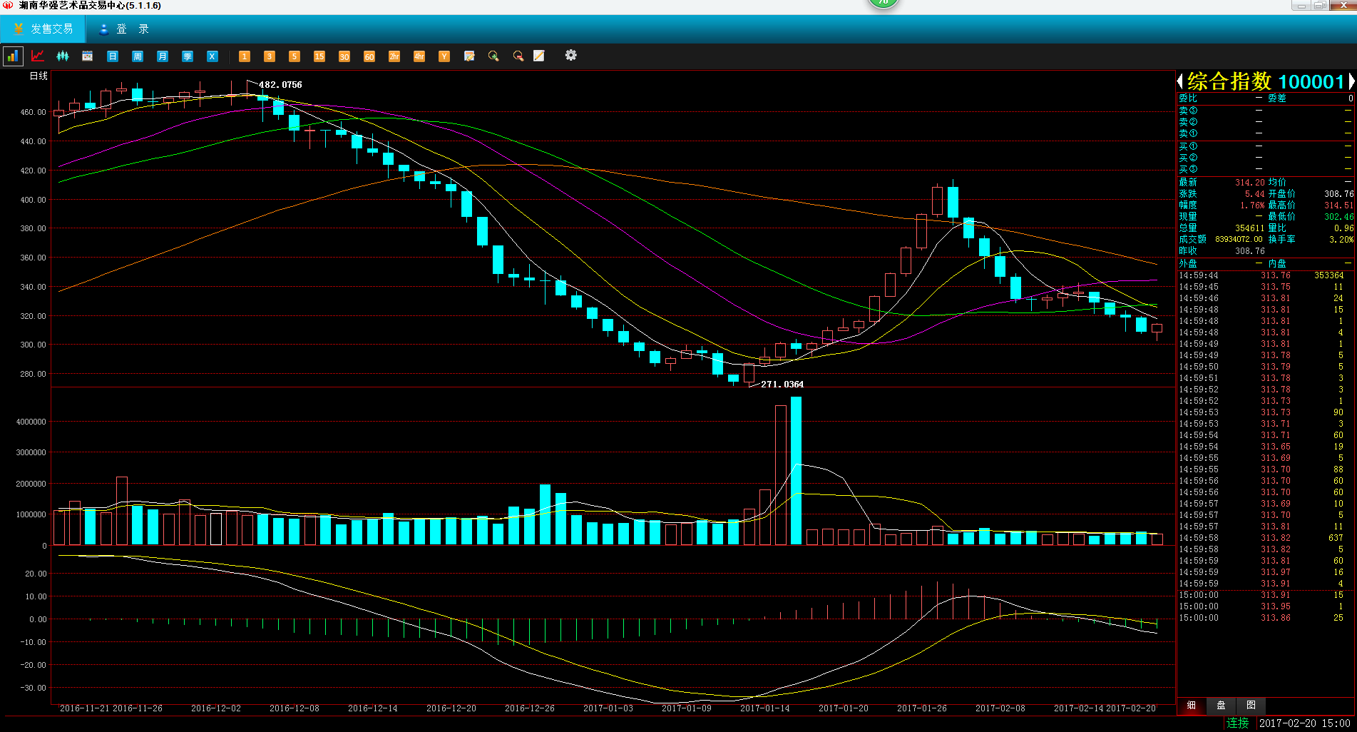Click the 2017-02-08 date axis label
Viewport: 1357px width, 732px height.
point(1000,708)
